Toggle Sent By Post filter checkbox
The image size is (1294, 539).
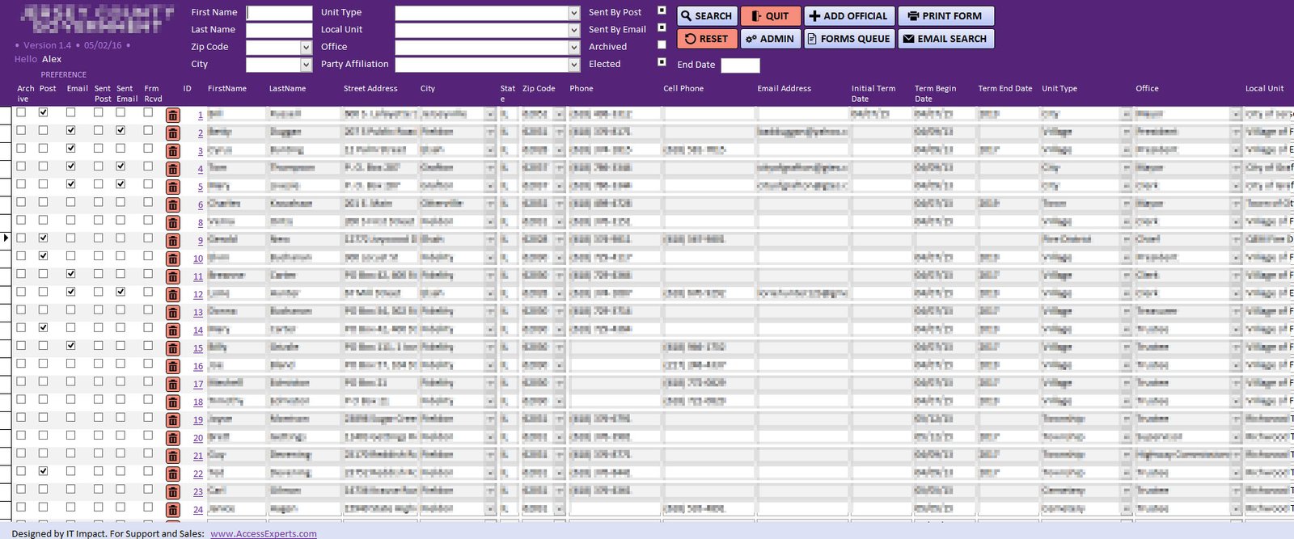(x=662, y=11)
